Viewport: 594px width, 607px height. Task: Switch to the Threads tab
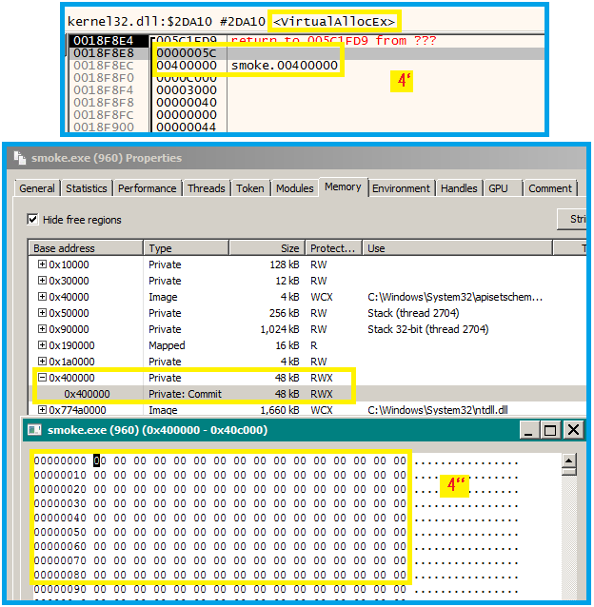(x=206, y=188)
